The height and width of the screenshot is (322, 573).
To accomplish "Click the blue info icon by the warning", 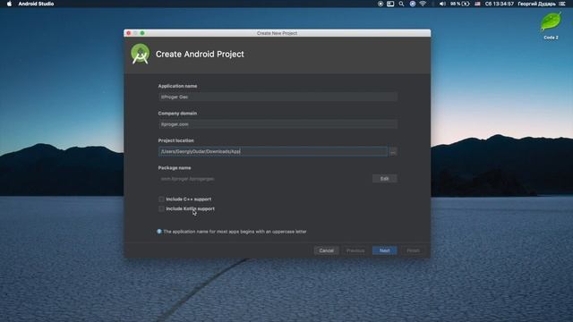I will coord(159,232).
